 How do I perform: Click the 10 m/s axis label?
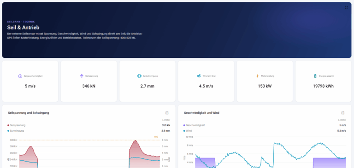coord(189,137)
